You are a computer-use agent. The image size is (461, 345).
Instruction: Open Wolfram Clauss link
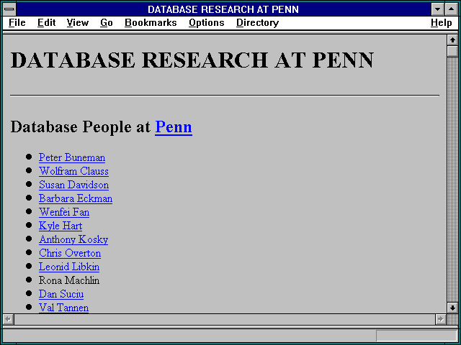(73, 171)
